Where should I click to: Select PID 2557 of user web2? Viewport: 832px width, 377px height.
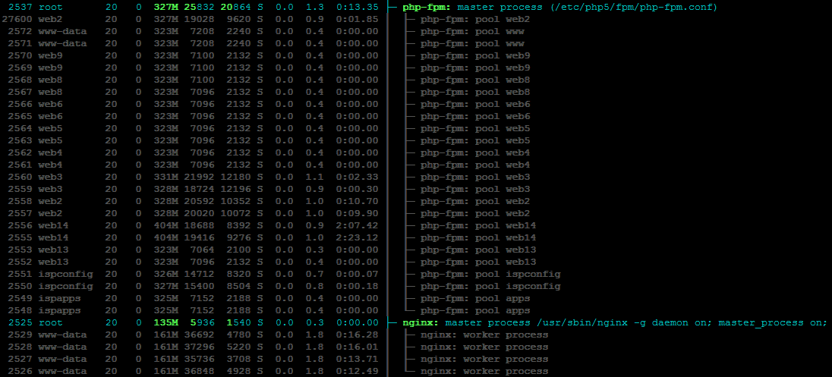point(20,214)
